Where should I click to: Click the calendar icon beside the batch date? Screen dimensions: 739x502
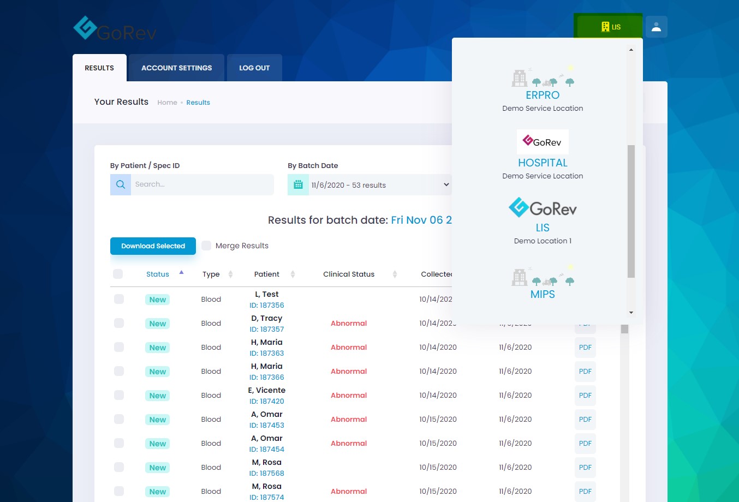(x=298, y=184)
